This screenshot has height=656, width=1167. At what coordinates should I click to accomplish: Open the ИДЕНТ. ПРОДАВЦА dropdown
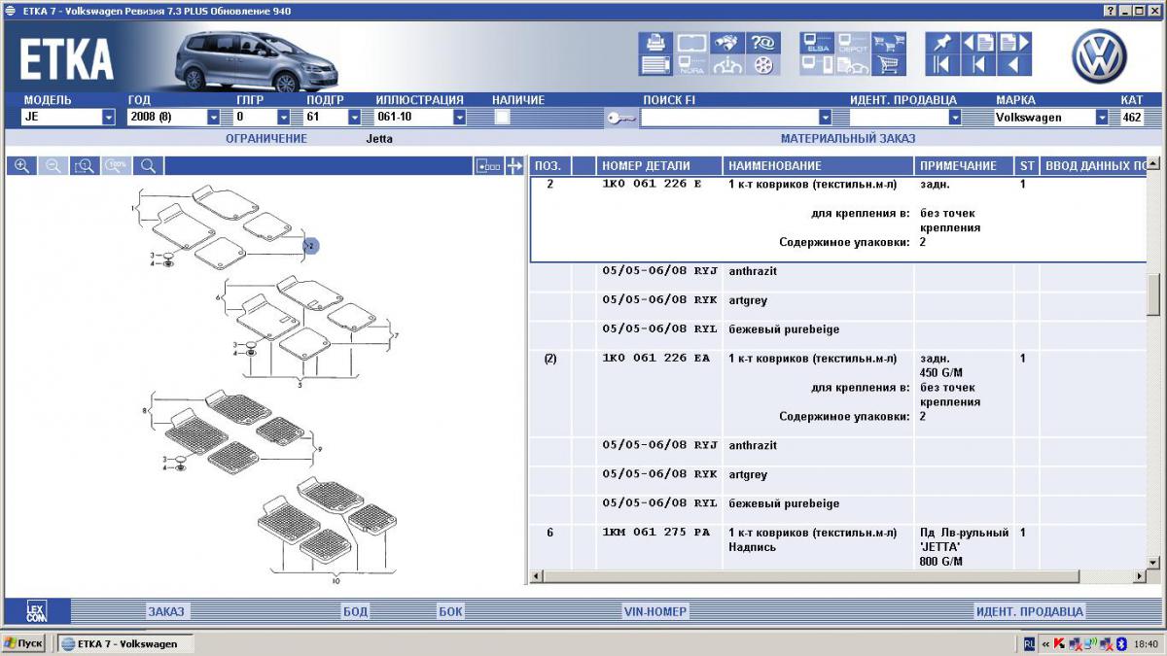955,118
